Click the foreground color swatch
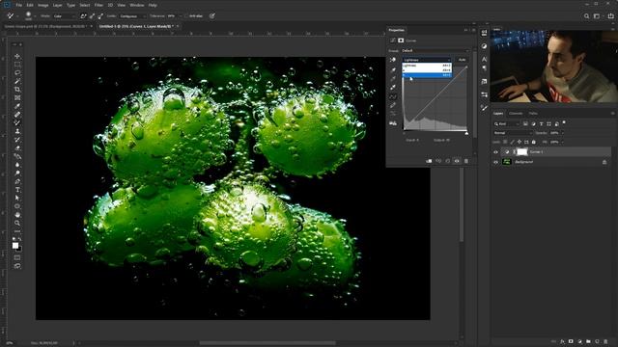The width and height of the screenshot is (618, 347). pos(15,246)
